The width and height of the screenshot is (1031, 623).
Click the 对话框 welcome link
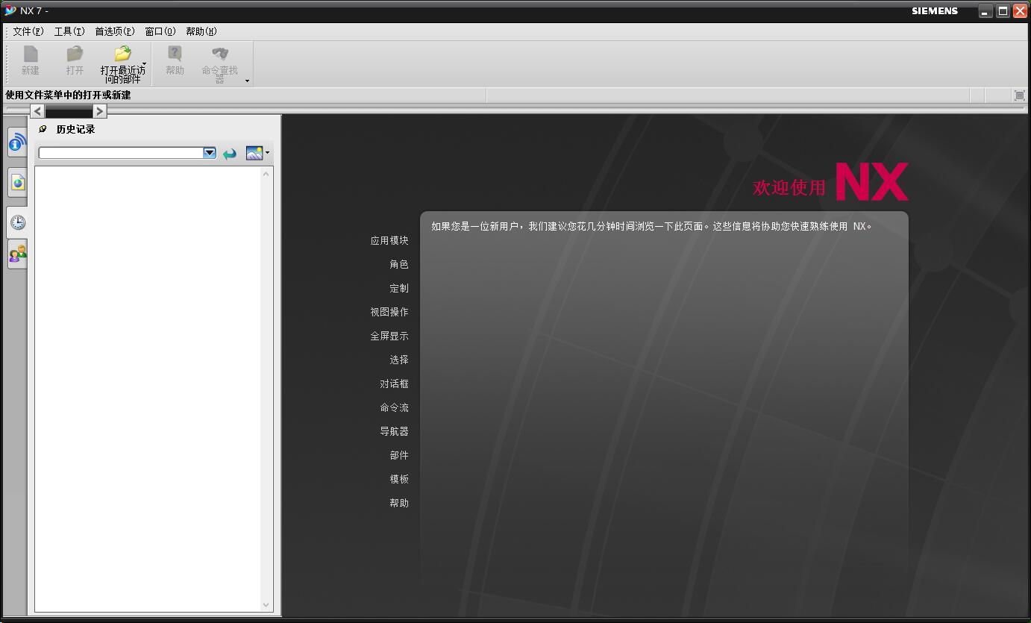tap(394, 383)
